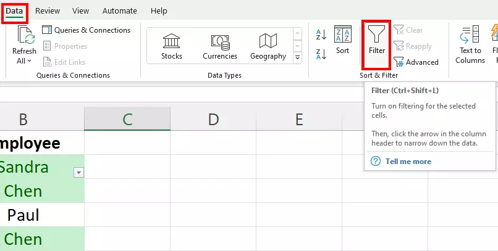Open filter dropdown on Sandra cell
The width and height of the screenshot is (498, 251).
tap(78, 173)
